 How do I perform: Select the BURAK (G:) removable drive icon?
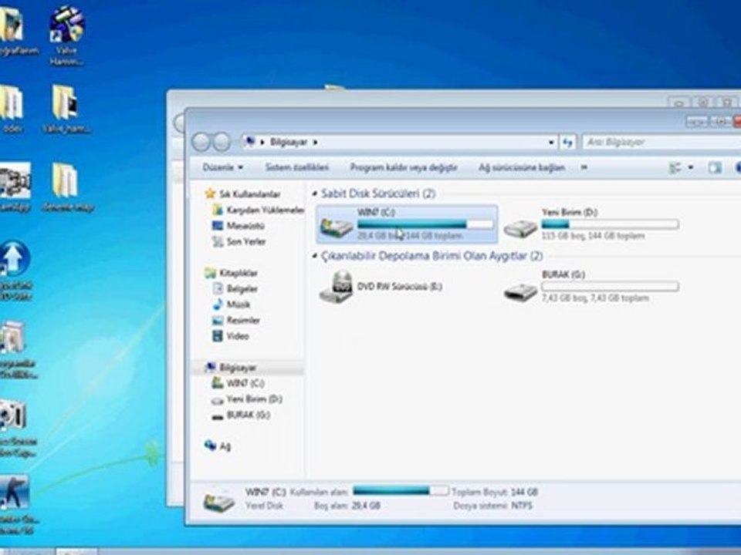coord(519,291)
